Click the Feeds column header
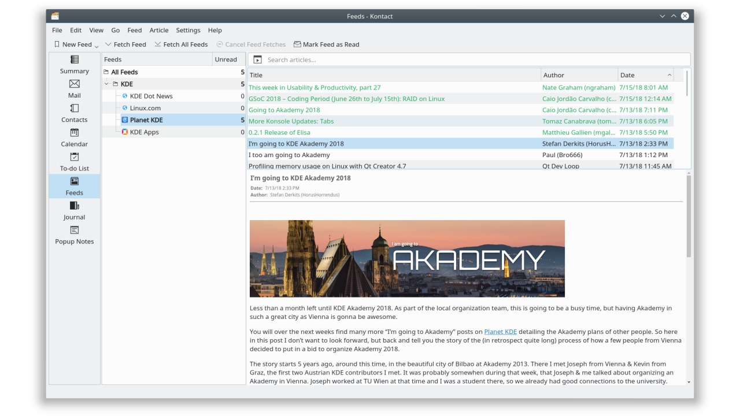 coord(157,60)
